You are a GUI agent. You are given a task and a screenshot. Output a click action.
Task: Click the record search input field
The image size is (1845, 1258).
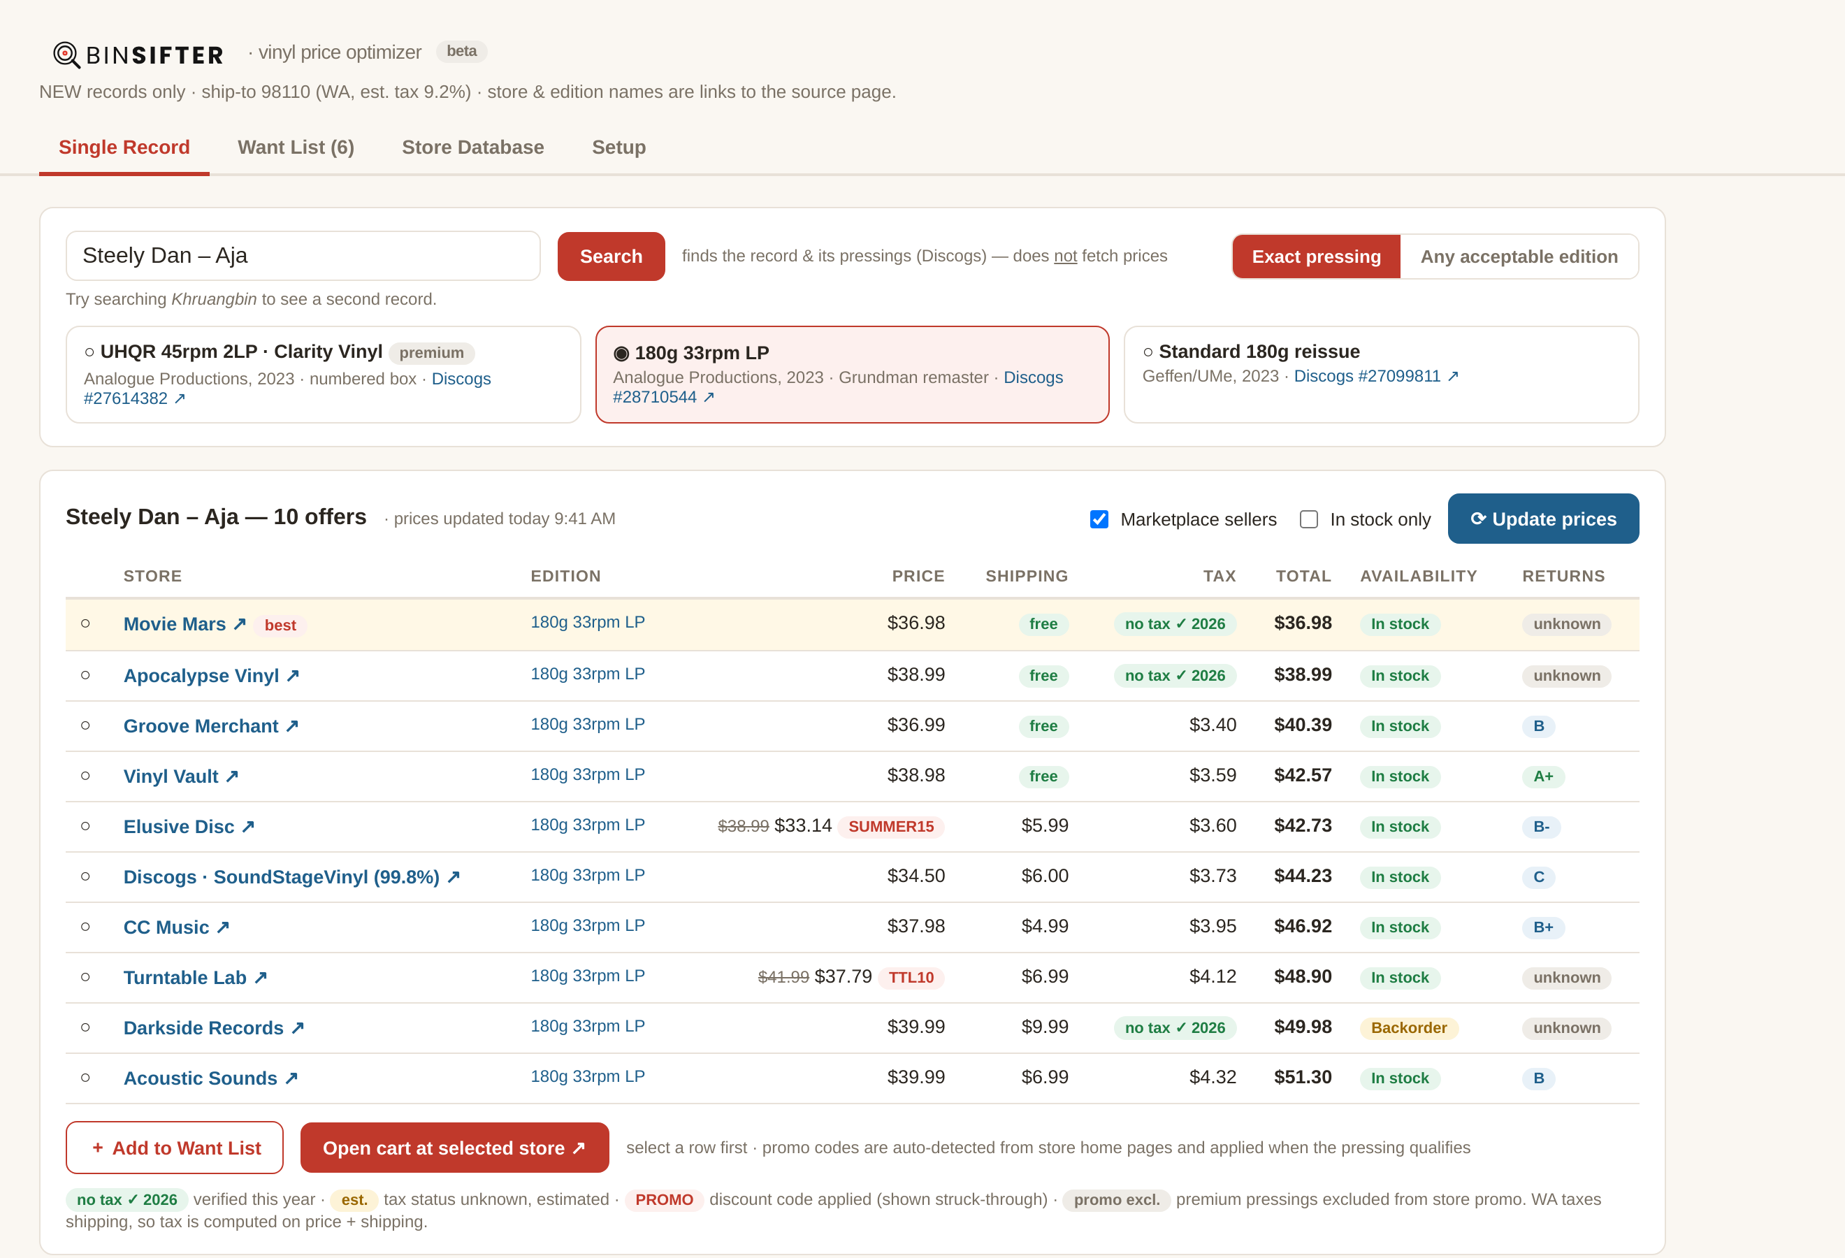click(303, 256)
